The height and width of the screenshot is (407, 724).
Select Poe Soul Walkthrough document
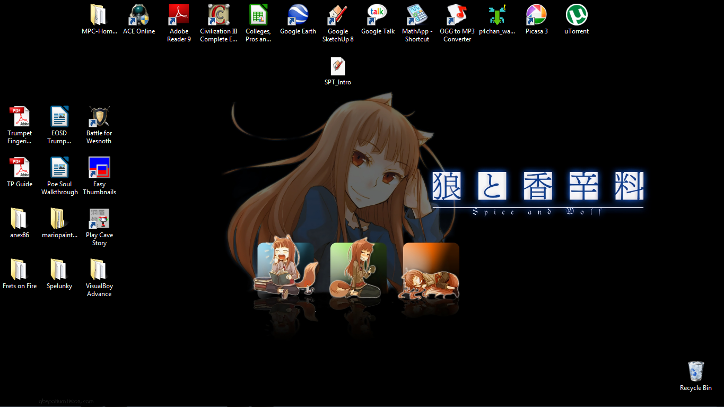[x=59, y=168]
